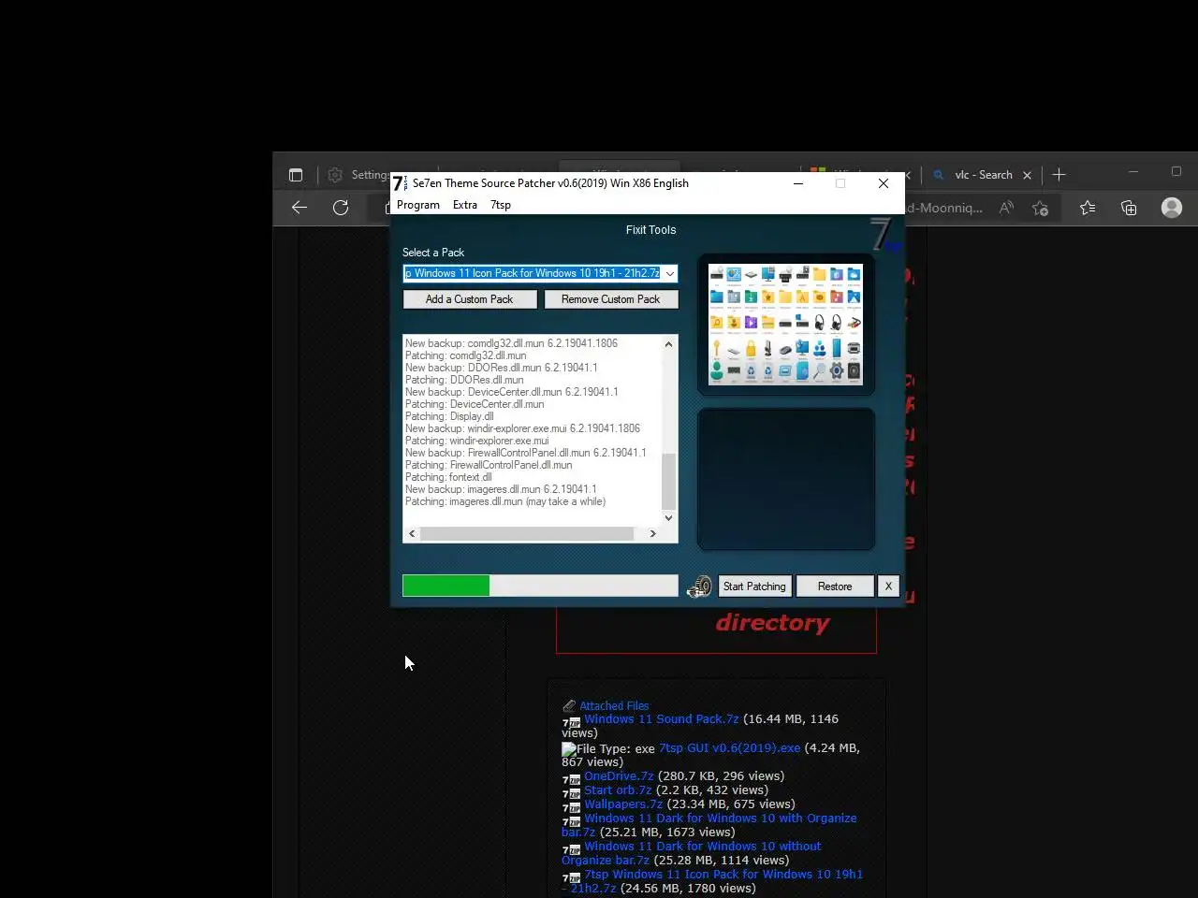This screenshot has width=1198, height=898.
Task: Click the browser Refresh icon
Action: click(341, 208)
